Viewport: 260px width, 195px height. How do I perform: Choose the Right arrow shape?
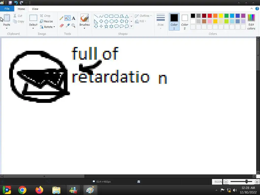pos(117,21)
